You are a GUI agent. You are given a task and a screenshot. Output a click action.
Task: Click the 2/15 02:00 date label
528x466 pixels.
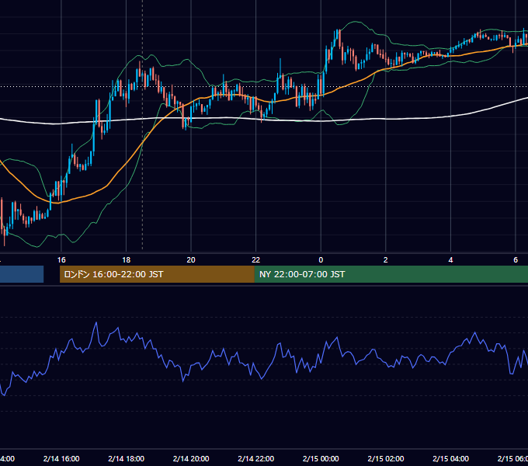[386, 459]
